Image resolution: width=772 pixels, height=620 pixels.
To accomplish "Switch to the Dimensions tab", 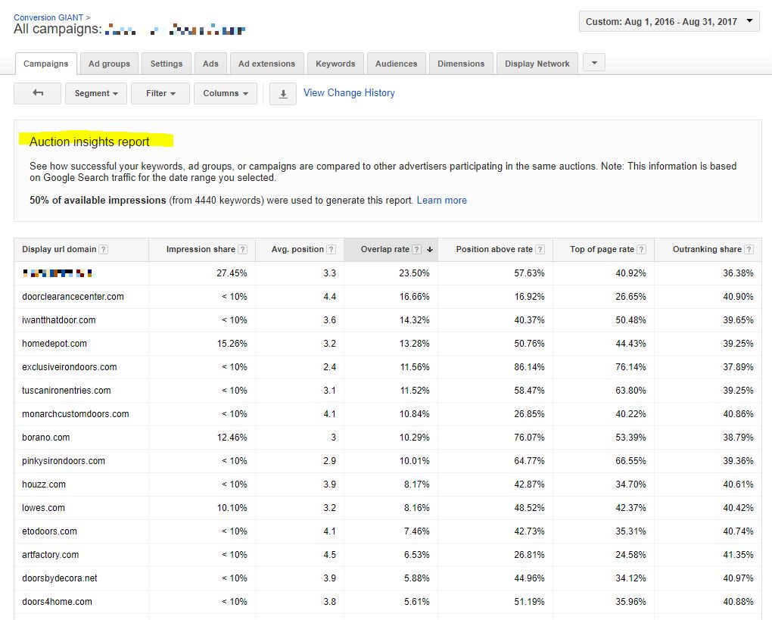I will (x=461, y=64).
